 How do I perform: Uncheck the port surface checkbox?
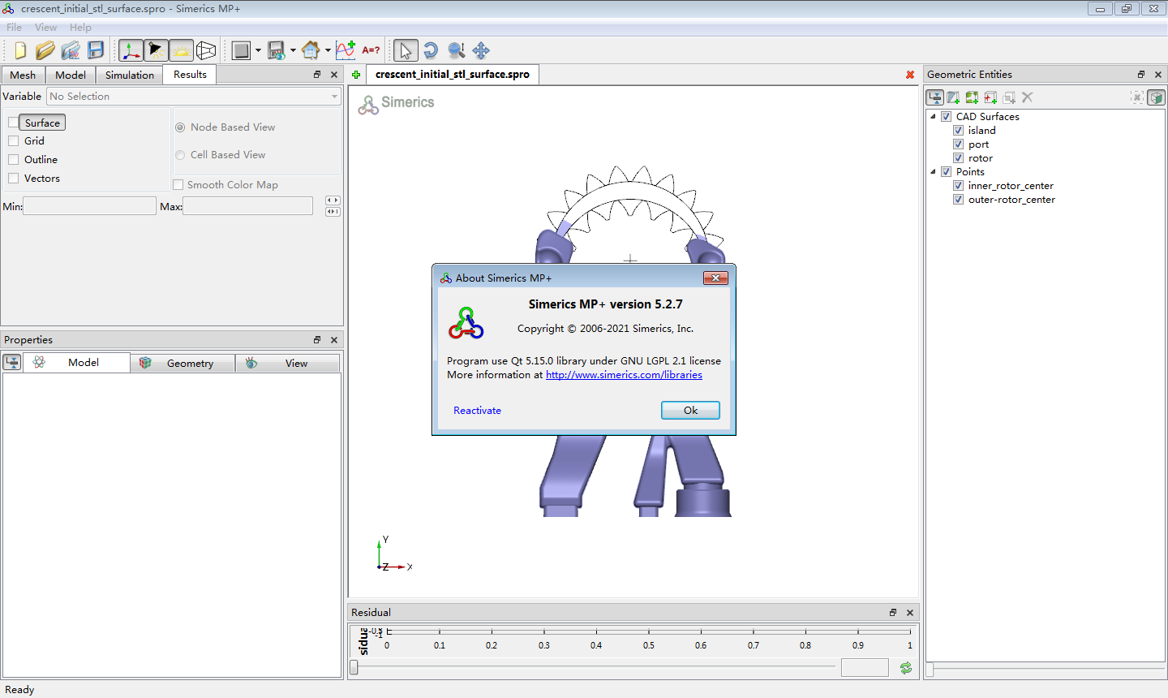pyautogui.click(x=958, y=144)
